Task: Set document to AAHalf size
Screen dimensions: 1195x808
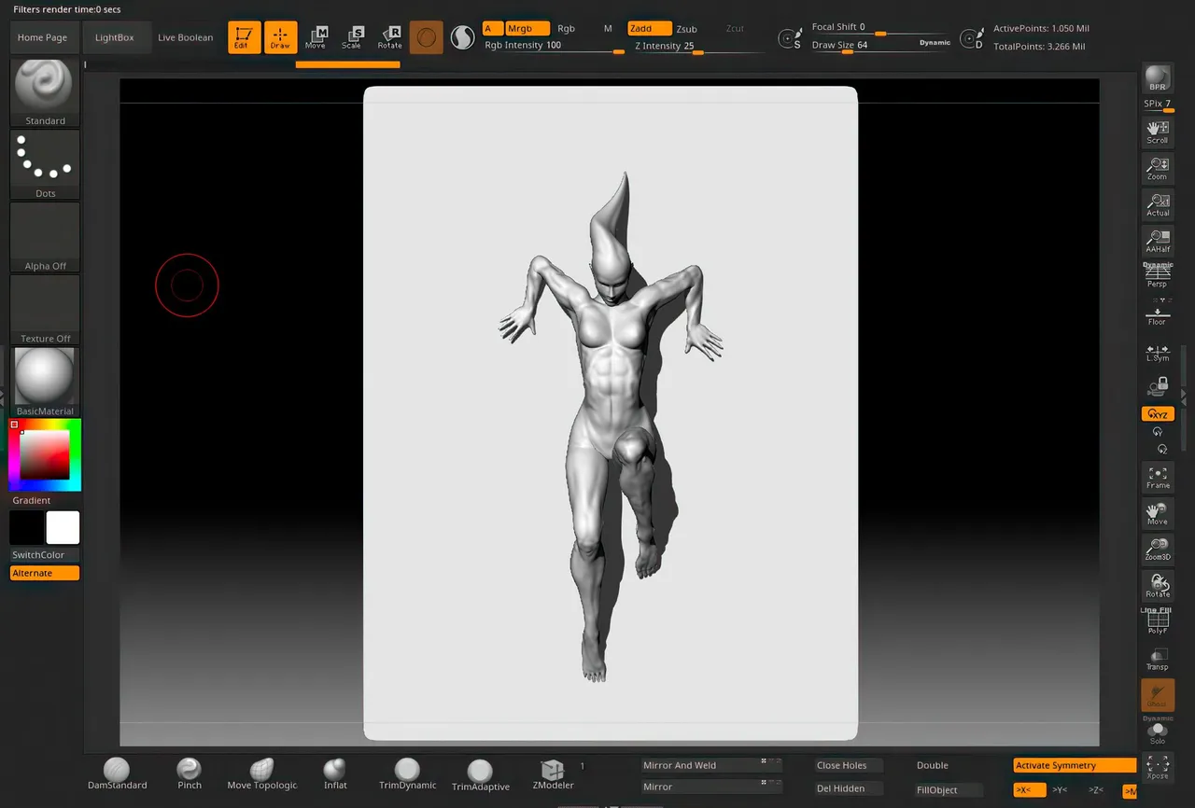Action: coord(1158,242)
